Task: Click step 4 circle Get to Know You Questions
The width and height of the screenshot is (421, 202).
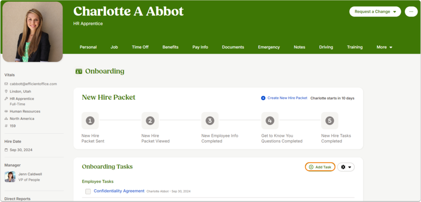Action: pos(270,121)
